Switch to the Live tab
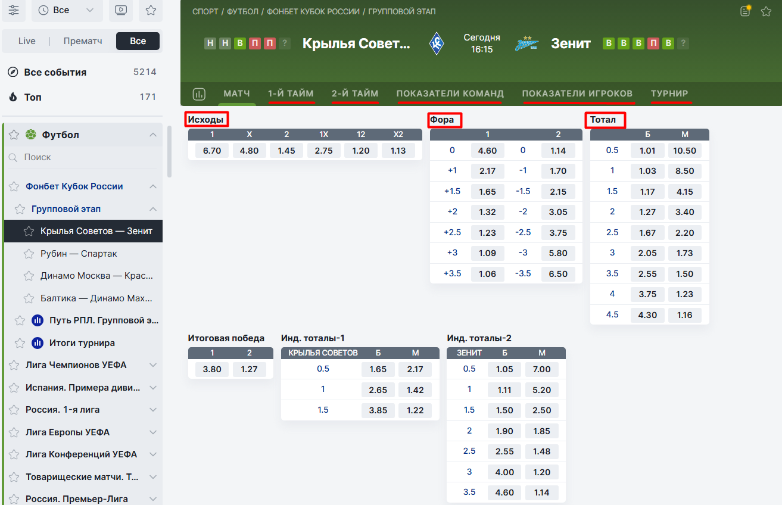Image resolution: width=782 pixels, height=505 pixels. click(27, 41)
